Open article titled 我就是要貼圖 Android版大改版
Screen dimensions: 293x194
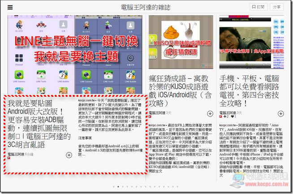pos(39,124)
